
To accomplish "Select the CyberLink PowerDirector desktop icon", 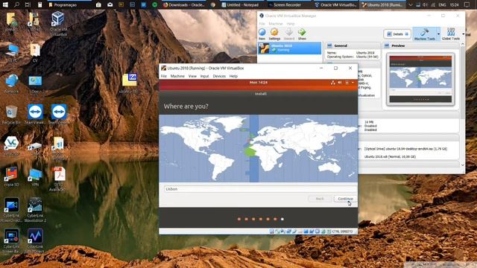I will point(12,210).
